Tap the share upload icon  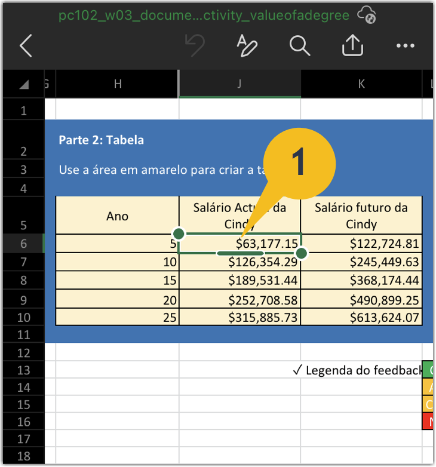coord(352,45)
